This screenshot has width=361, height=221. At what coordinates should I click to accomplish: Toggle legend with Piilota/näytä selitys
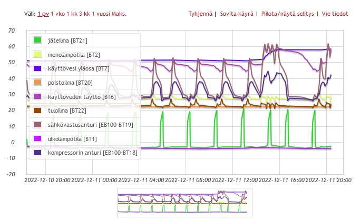(x=287, y=13)
